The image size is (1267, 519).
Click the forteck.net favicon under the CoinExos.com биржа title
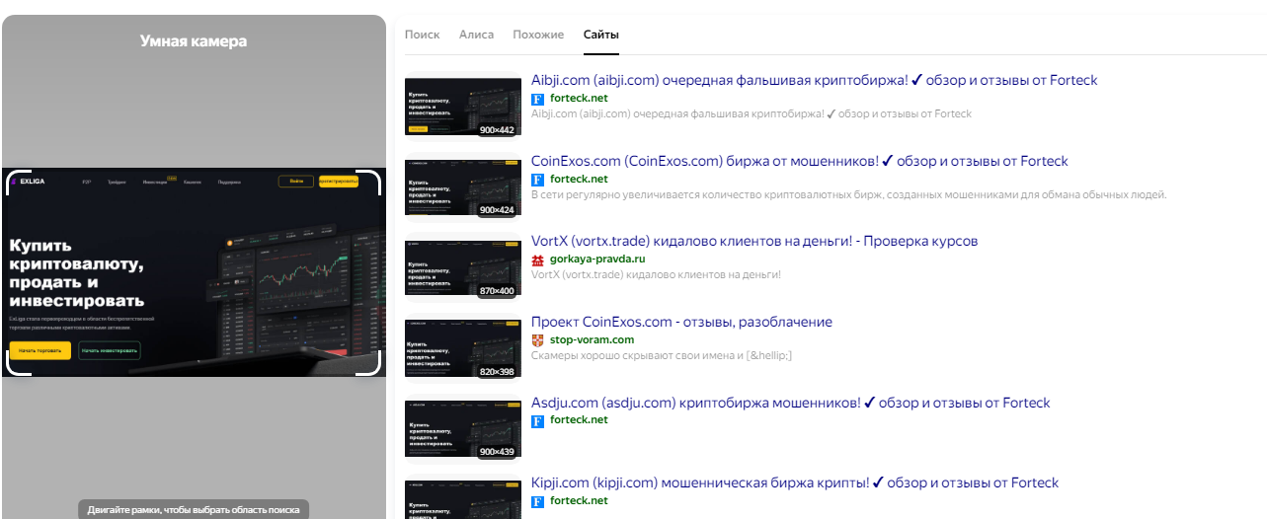[537, 180]
